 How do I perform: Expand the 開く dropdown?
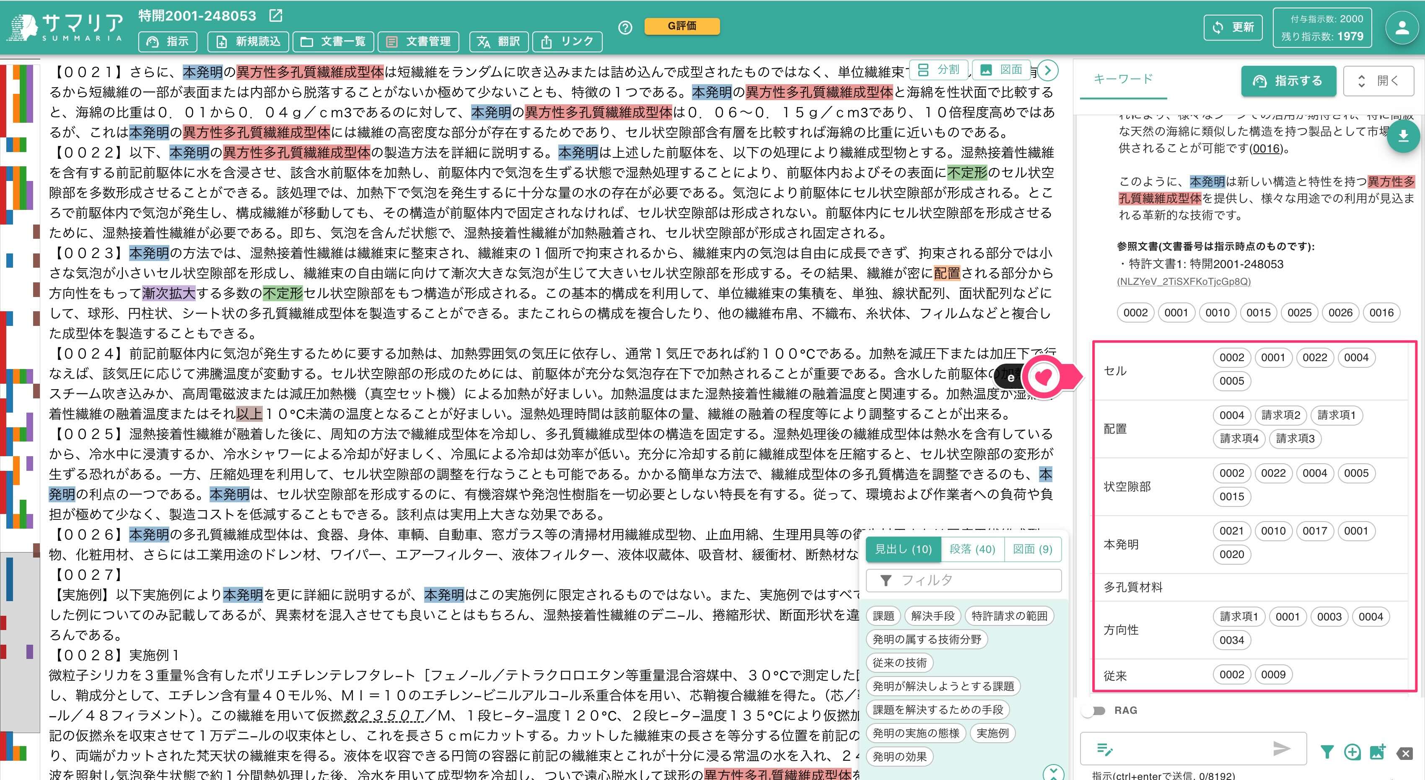pos(1378,81)
